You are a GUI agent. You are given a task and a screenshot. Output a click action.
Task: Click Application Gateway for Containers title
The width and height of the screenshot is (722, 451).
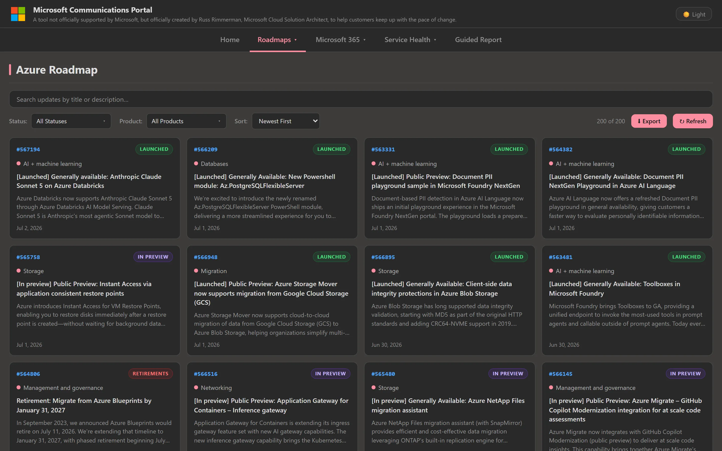(271, 405)
